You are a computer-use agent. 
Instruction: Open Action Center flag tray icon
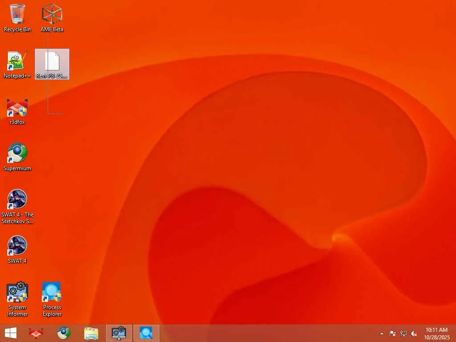tap(392, 334)
